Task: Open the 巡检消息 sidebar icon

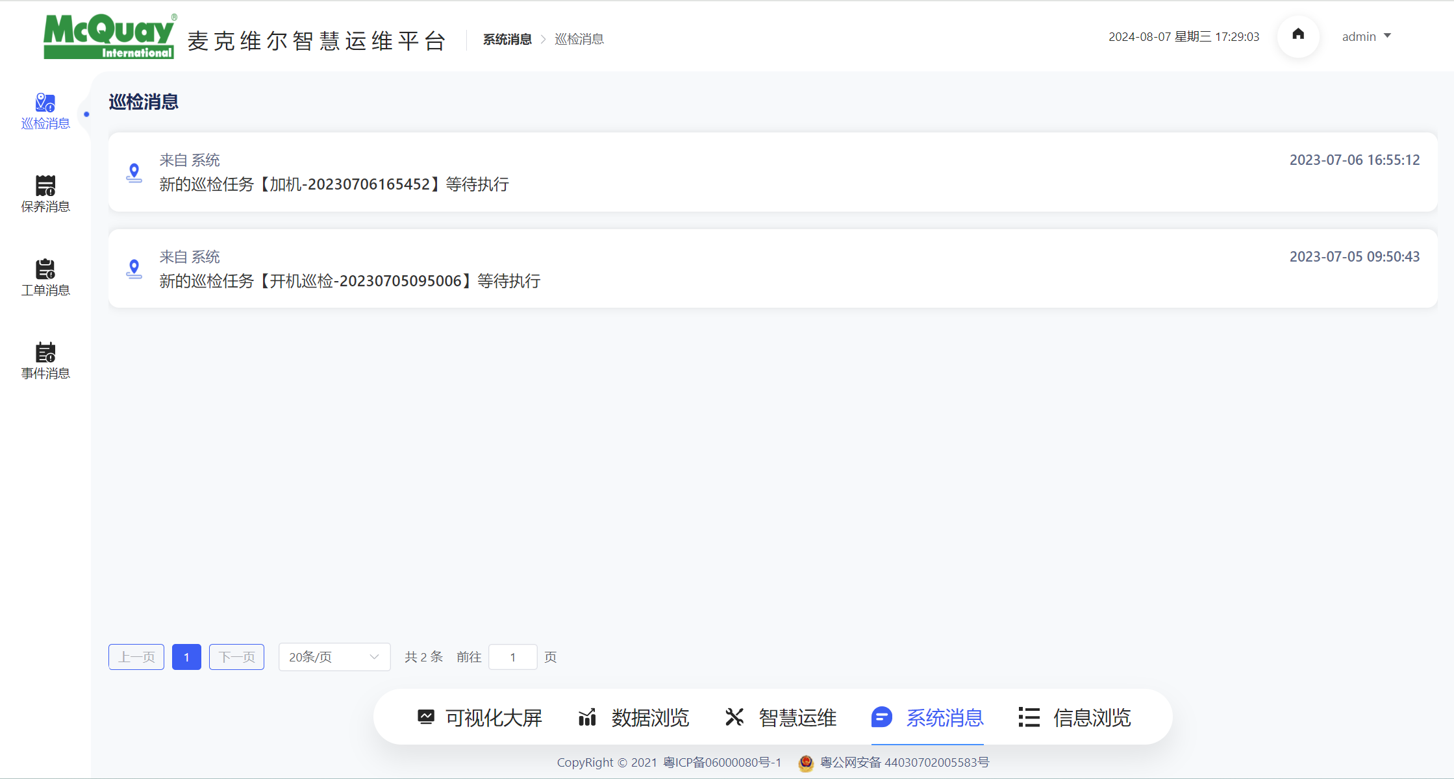Action: (45, 103)
